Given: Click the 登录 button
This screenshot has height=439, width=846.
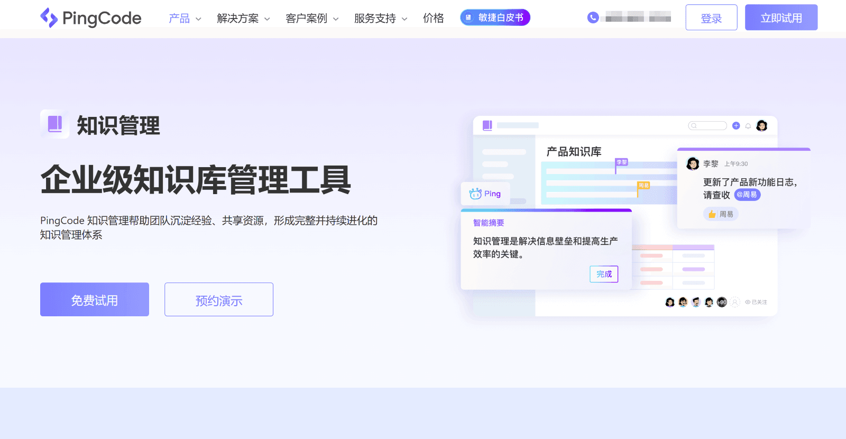Looking at the screenshot, I should pos(711,17).
